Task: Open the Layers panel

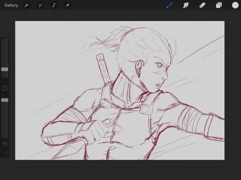Action: (x=219, y=5)
